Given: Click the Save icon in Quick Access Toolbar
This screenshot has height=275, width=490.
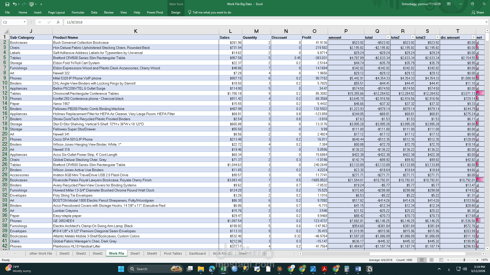Looking at the screenshot, I should [7, 4].
